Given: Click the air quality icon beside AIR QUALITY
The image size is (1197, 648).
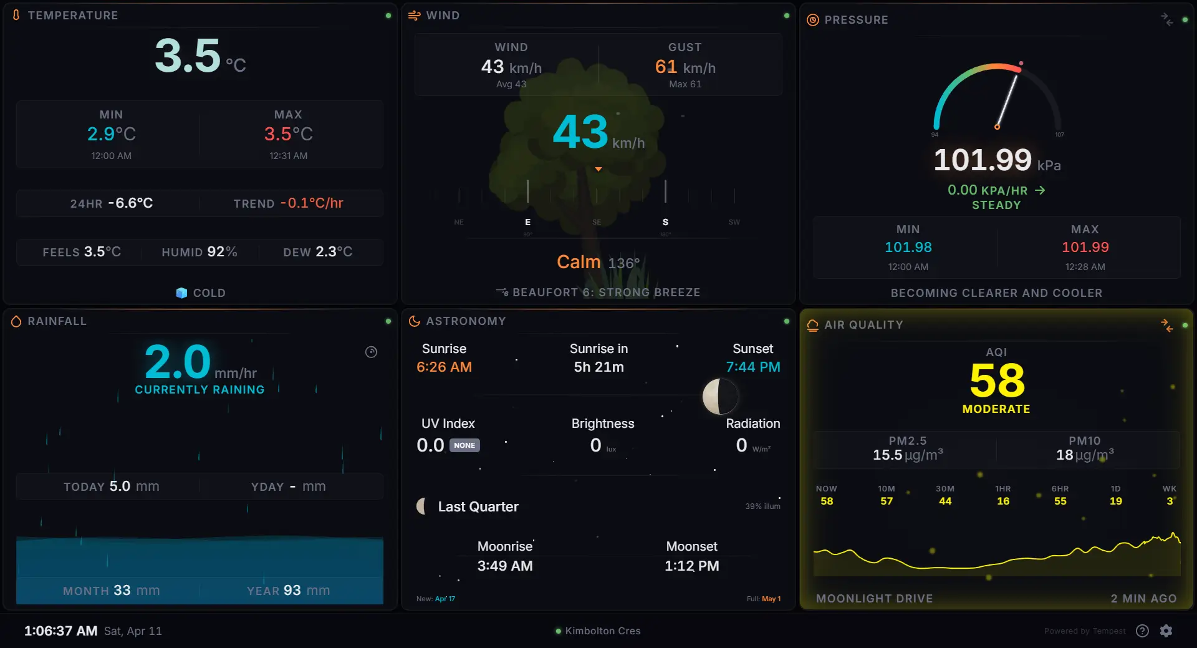Looking at the screenshot, I should coord(812,325).
